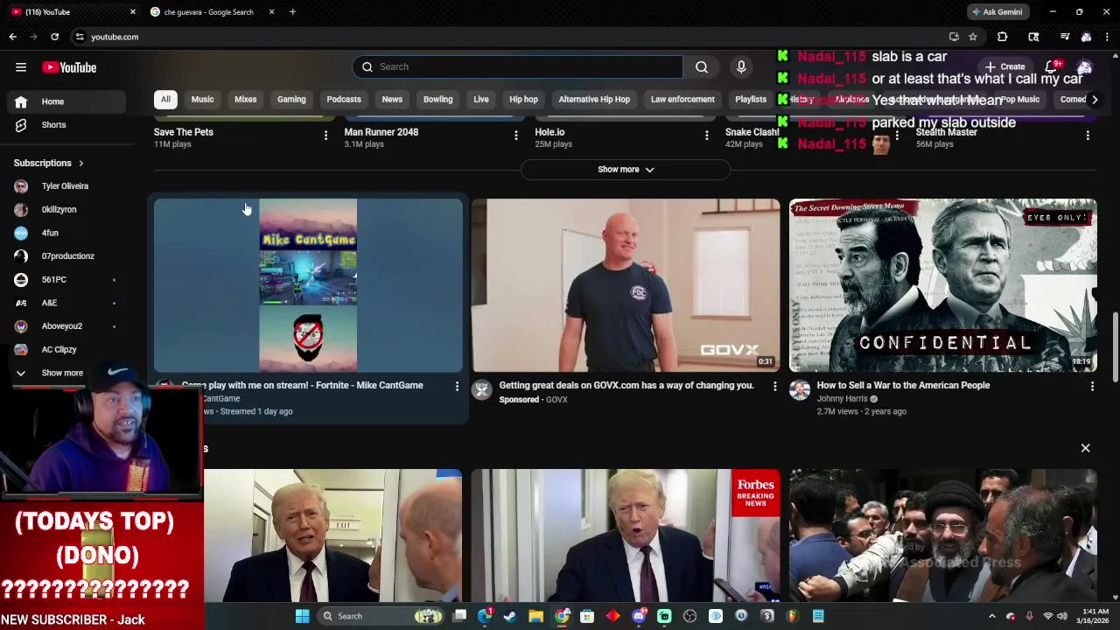Click the search magnifier button

pyautogui.click(x=702, y=66)
